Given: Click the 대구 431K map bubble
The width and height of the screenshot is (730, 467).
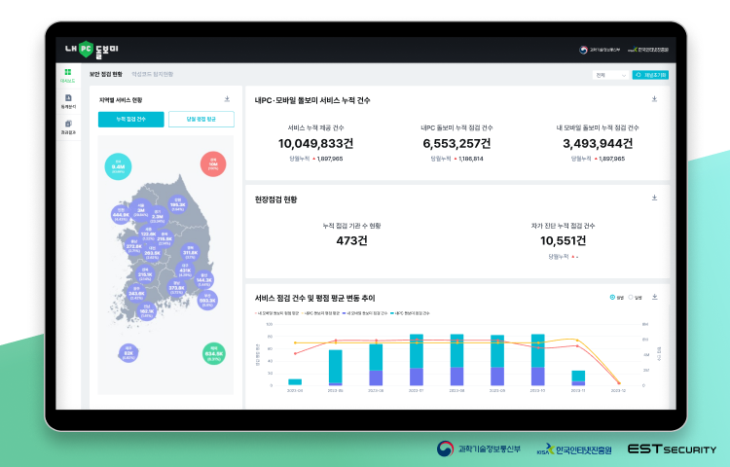Looking at the screenshot, I should click(185, 270).
